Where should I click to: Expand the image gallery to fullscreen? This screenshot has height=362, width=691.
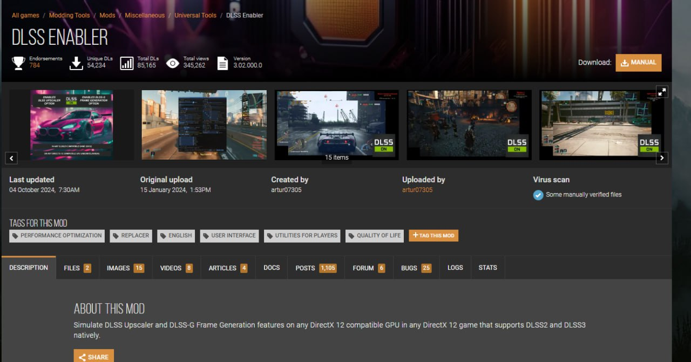point(662,92)
